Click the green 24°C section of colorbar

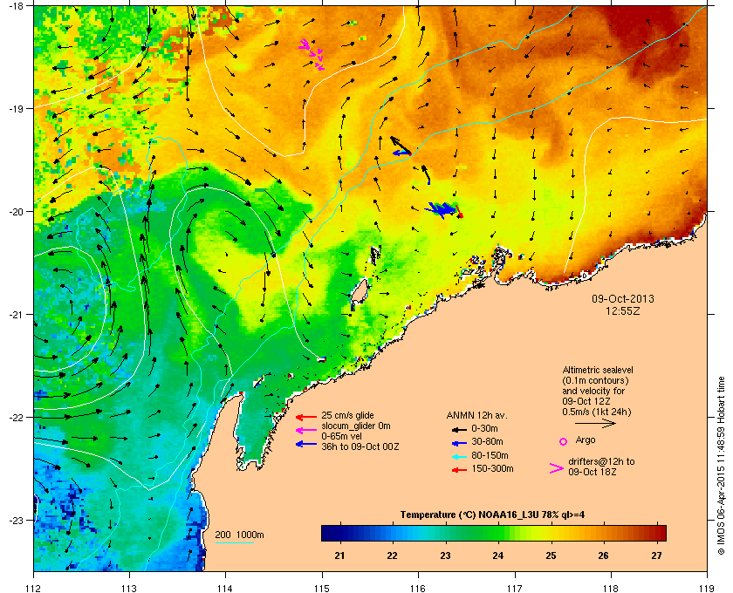[497, 533]
